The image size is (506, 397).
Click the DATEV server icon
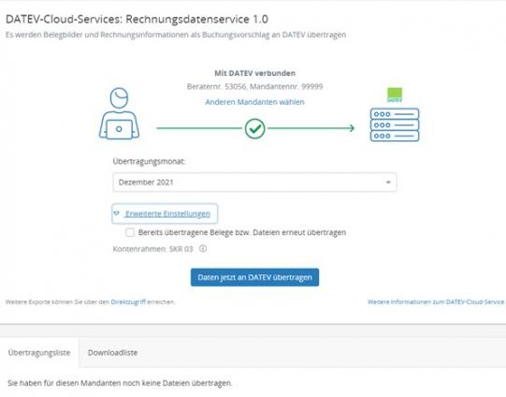395,125
